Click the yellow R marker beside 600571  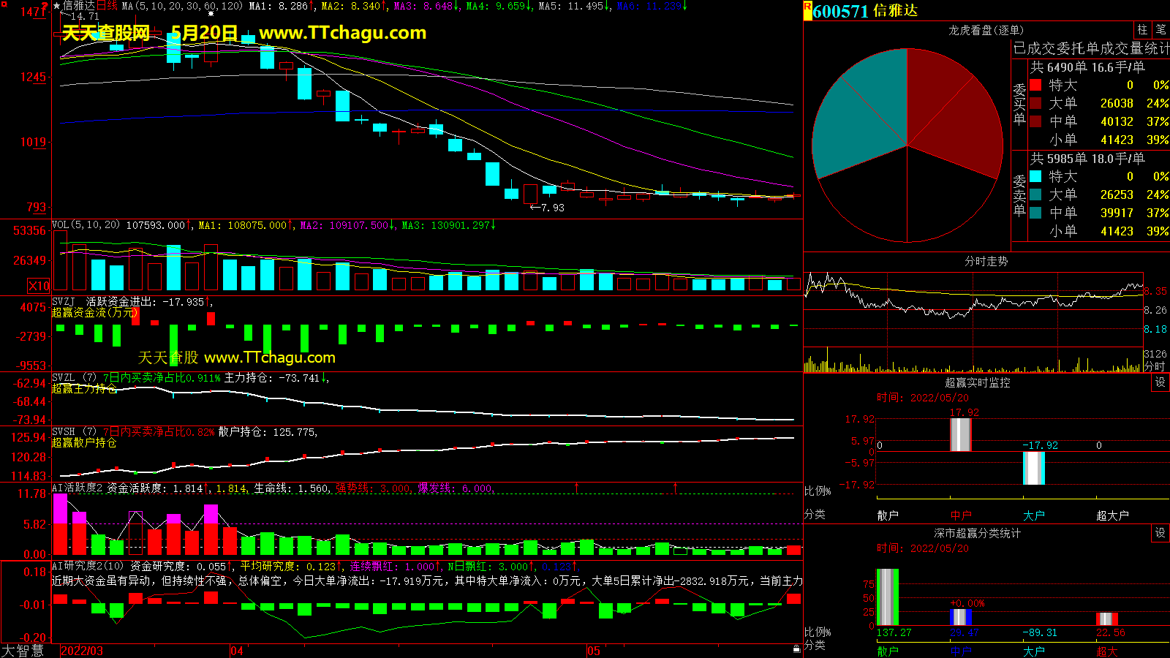pos(807,10)
